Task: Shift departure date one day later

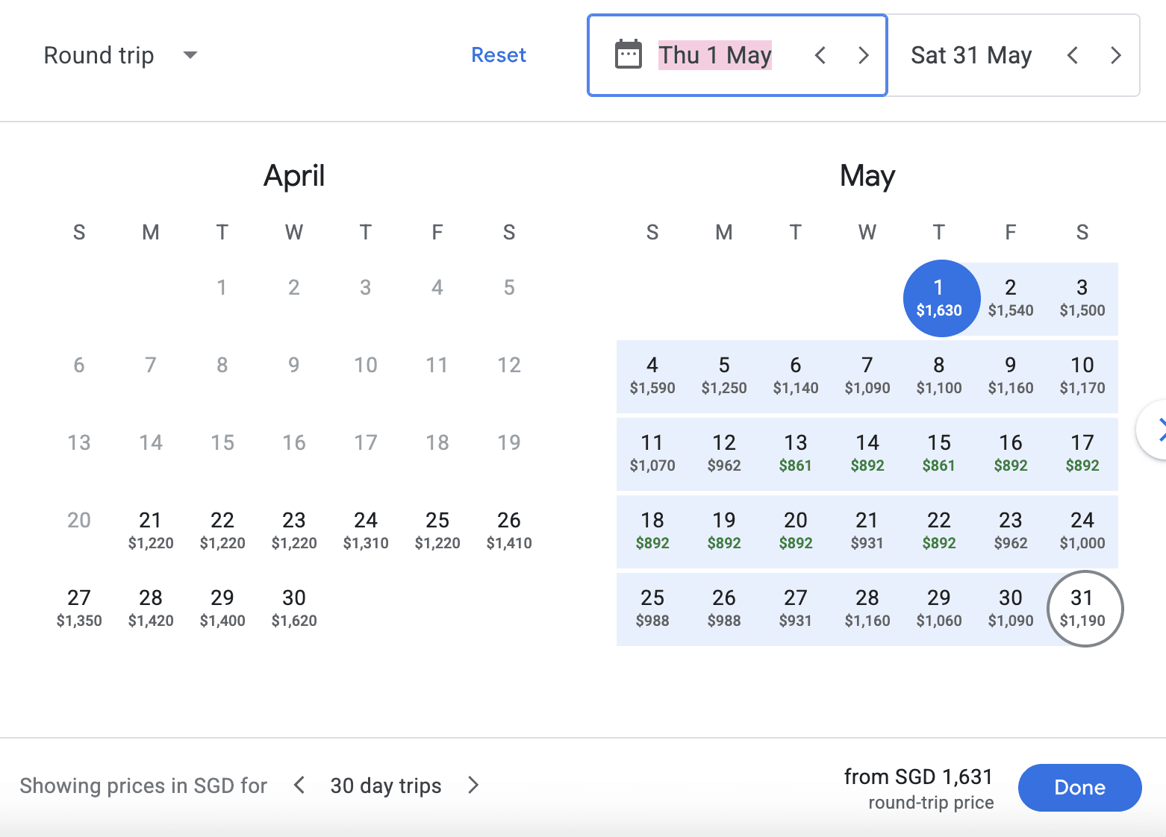Action: (864, 55)
